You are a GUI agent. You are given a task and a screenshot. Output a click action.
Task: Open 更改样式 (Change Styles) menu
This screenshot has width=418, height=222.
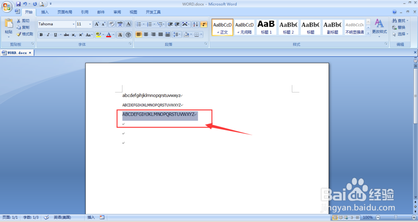(380, 28)
